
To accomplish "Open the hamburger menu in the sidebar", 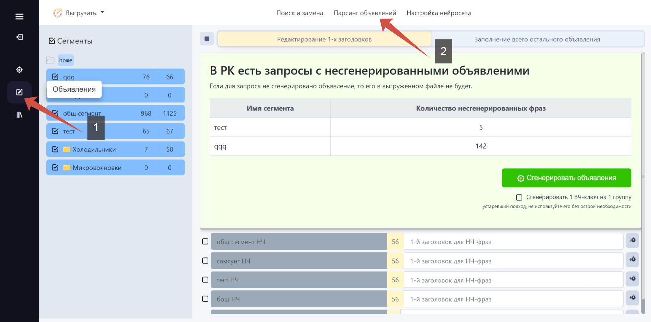I will 19,16.
